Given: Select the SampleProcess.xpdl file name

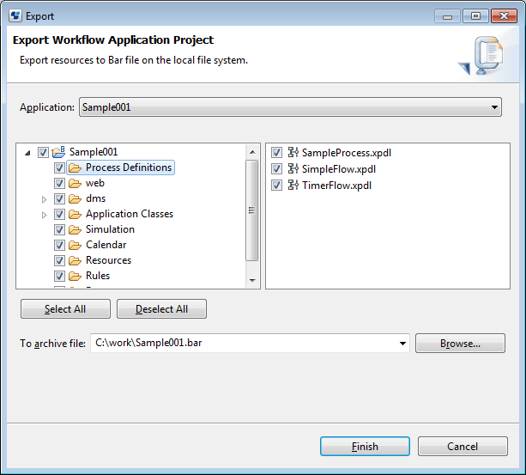Looking at the screenshot, I should (x=347, y=153).
